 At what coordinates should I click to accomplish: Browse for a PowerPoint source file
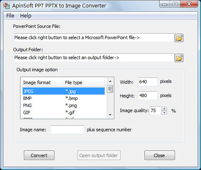click(x=179, y=38)
